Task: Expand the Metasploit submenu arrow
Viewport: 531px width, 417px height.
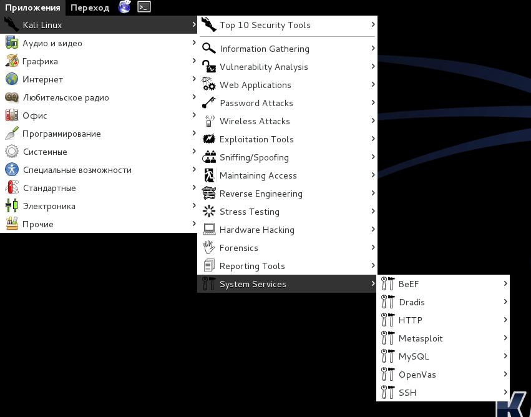Action: coord(505,338)
